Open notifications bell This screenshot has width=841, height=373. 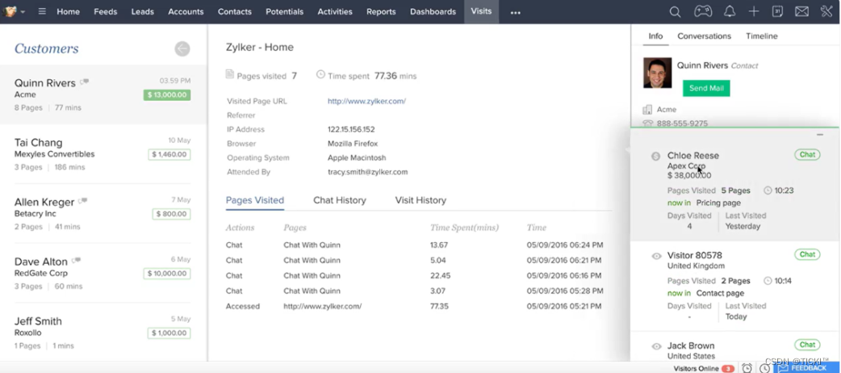(x=730, y=11)
